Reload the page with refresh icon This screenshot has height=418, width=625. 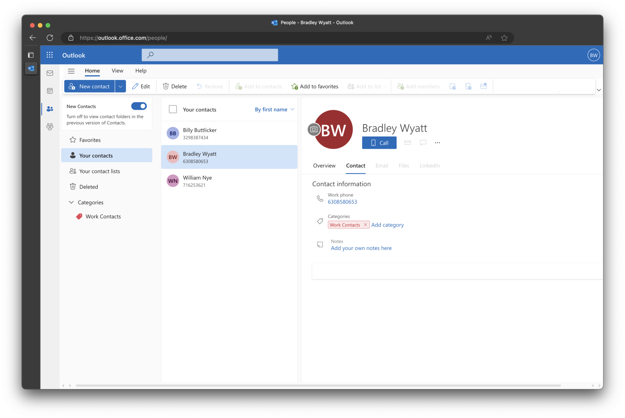(x=50, y=38)
